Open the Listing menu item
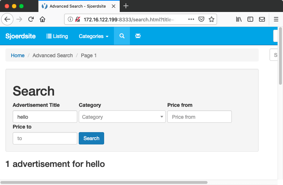The image size is (283, 185). (x=57, y=36)
